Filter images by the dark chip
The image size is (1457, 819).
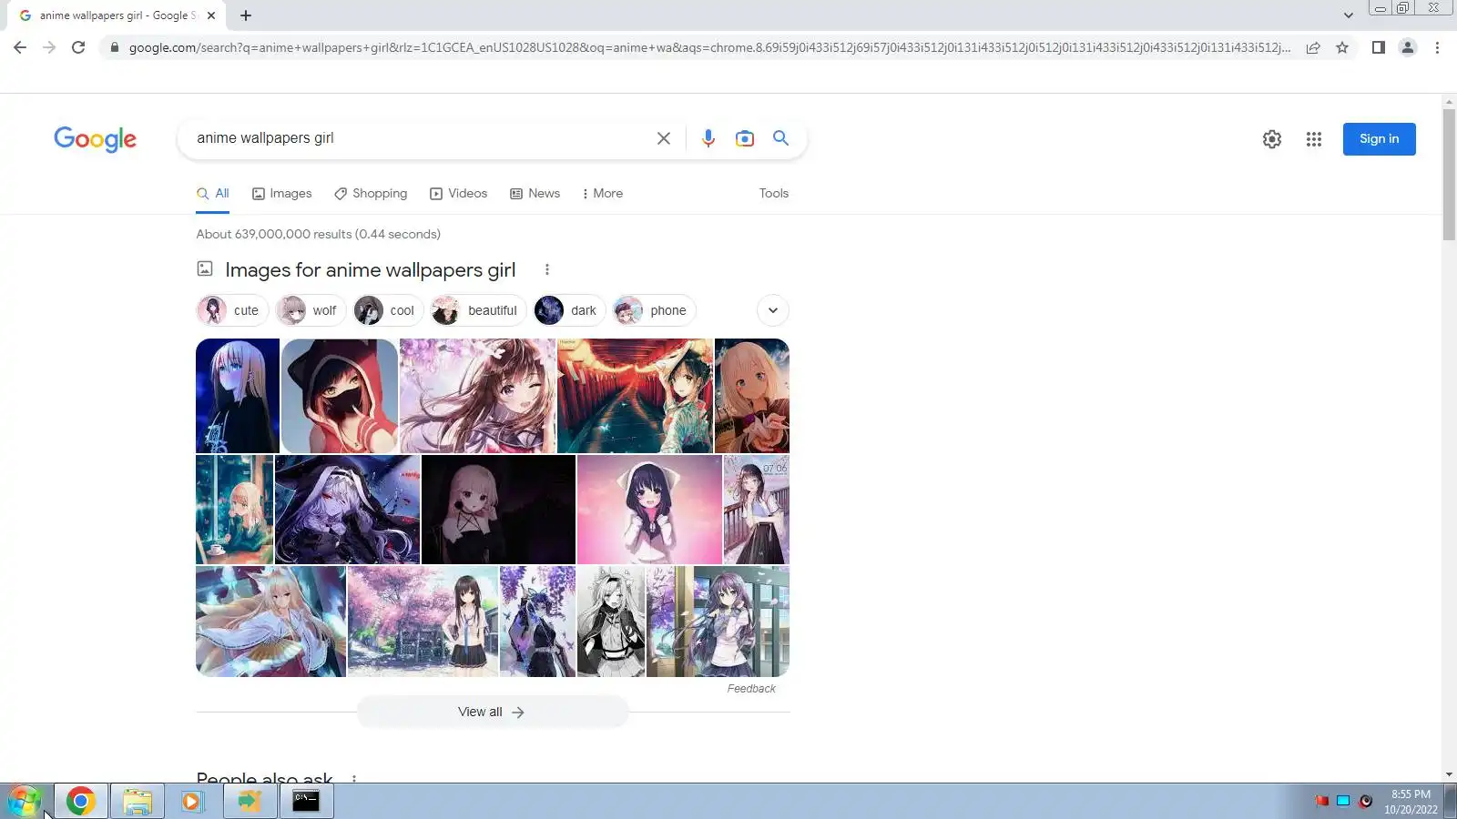coord(570,310)
